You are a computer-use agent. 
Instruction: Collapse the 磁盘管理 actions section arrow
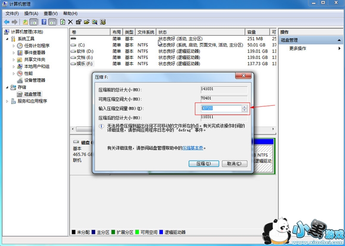(x=339, y=40)
